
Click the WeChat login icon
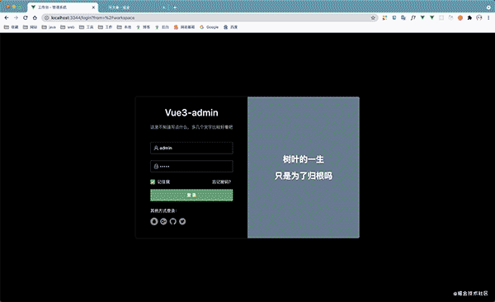(x=163, y=221)
